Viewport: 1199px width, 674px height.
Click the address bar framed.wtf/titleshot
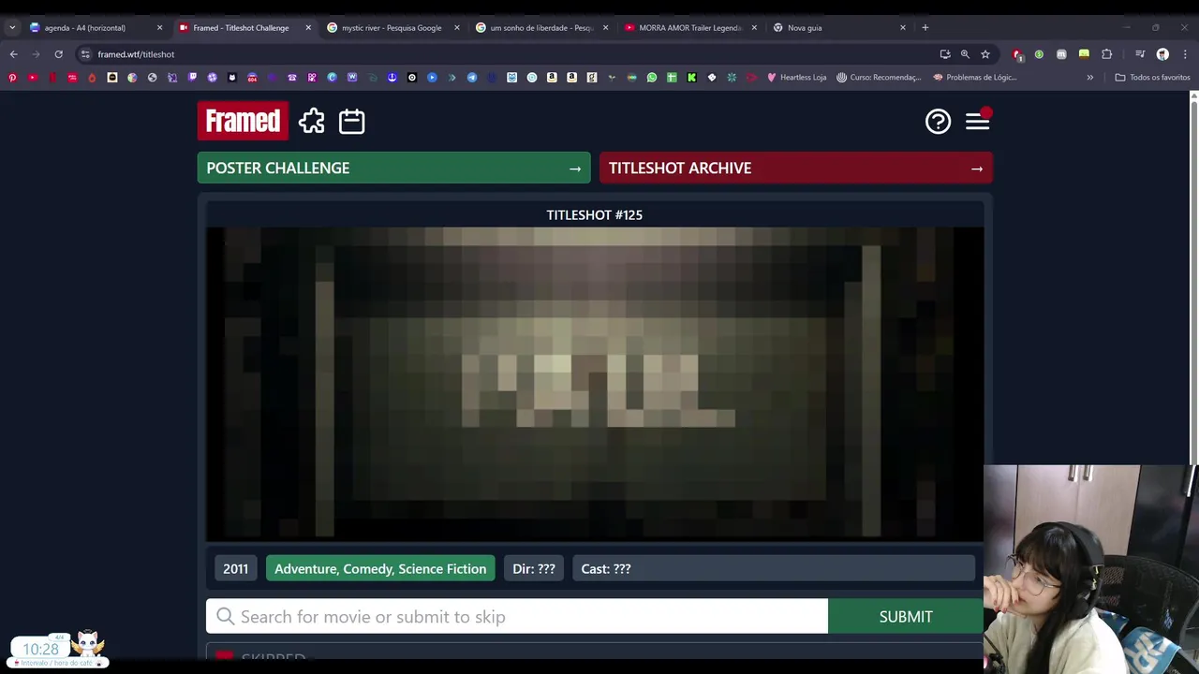coord(136,54)
